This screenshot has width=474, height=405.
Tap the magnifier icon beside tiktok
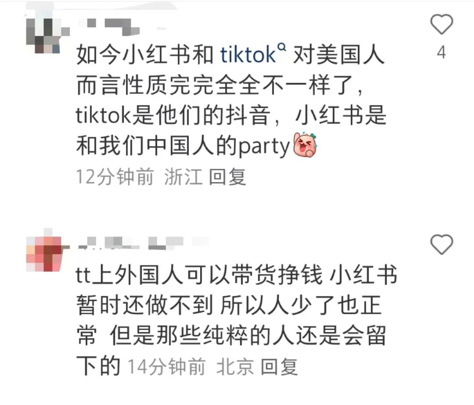281,47
